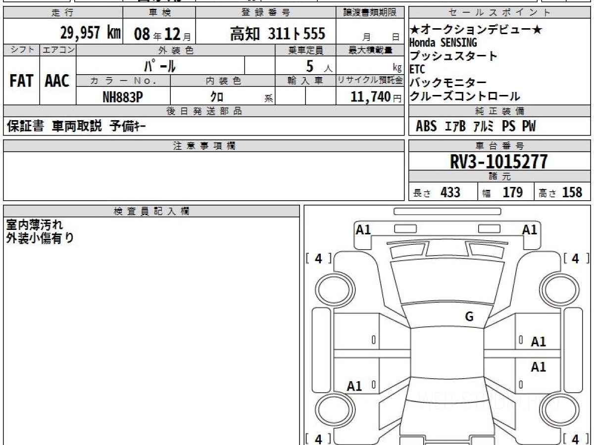Viewport: 594px width, 445px height.
Task: Click the G mark on the windshield
Action: coord(469,317)
